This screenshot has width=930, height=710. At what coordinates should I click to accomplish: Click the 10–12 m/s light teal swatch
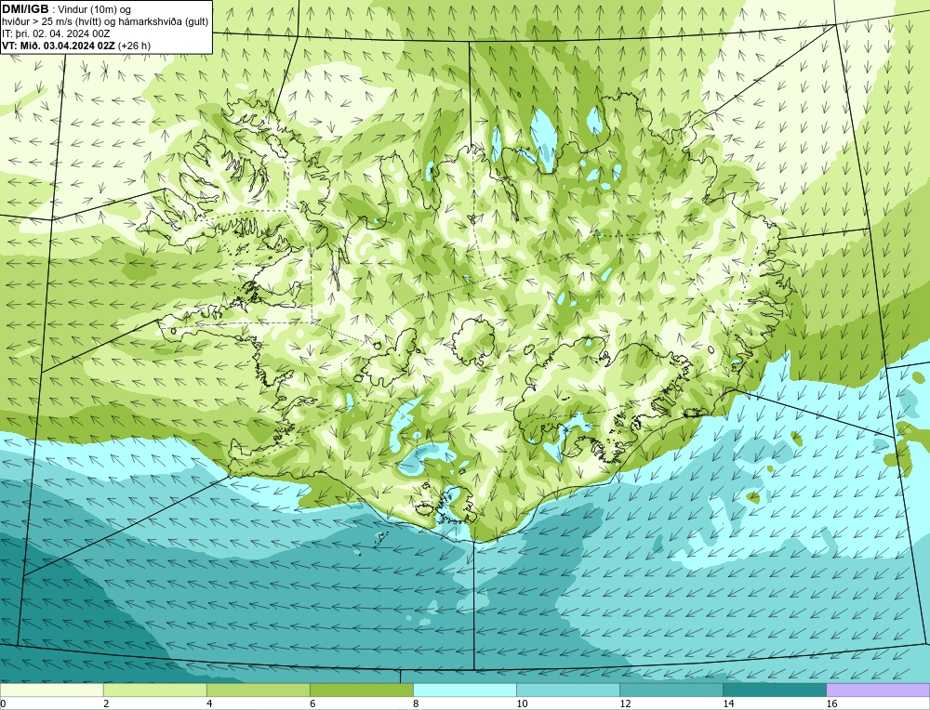coord(567,690)
